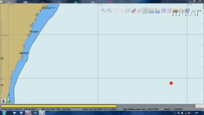Toggle the Show Currents icon
This screenshot has height=115, width=204.
[152, 11]
